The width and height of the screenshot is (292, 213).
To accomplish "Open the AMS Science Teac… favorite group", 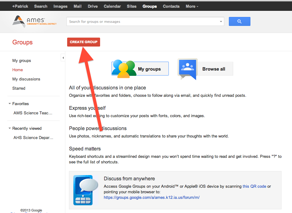I will (33, 113).
